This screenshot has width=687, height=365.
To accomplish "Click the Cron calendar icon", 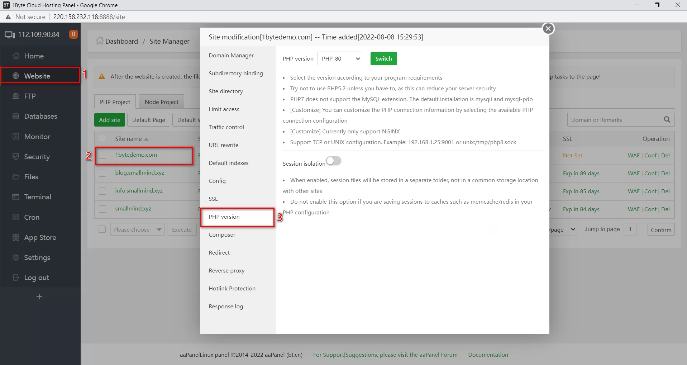I will click(x=16, y=217).
